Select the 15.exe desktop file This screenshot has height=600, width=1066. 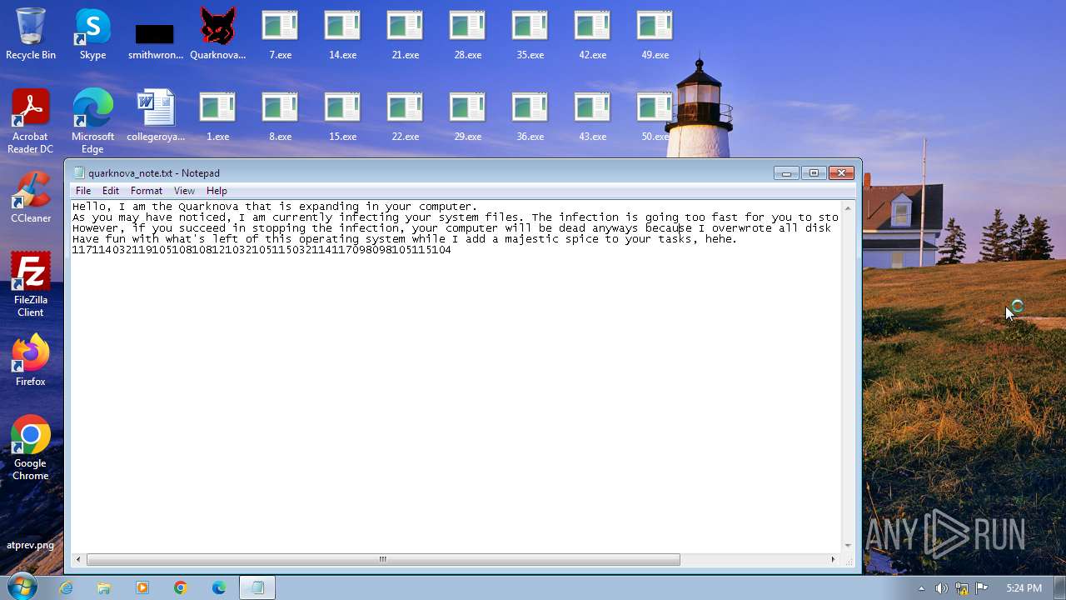(342, 115)
